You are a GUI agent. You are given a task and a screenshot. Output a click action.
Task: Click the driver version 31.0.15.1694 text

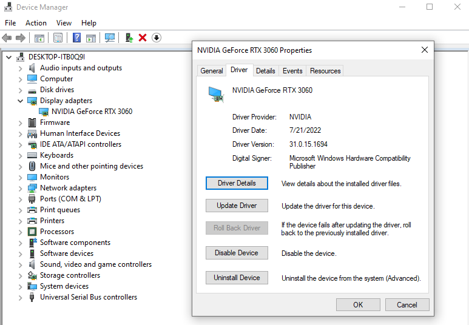pyautogui.click(x=308, y=144)
